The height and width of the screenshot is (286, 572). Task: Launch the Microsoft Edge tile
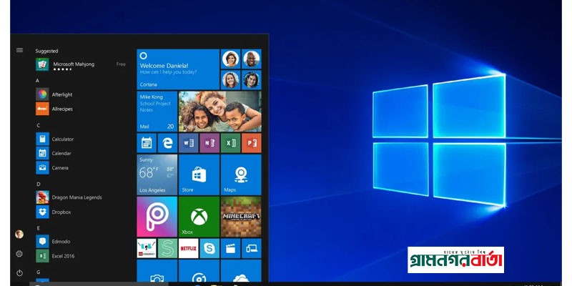point(167,143)
